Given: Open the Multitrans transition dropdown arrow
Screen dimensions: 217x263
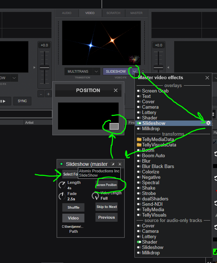Looking at the screenshot, I should pyautogui.click(x=96, y=72).
